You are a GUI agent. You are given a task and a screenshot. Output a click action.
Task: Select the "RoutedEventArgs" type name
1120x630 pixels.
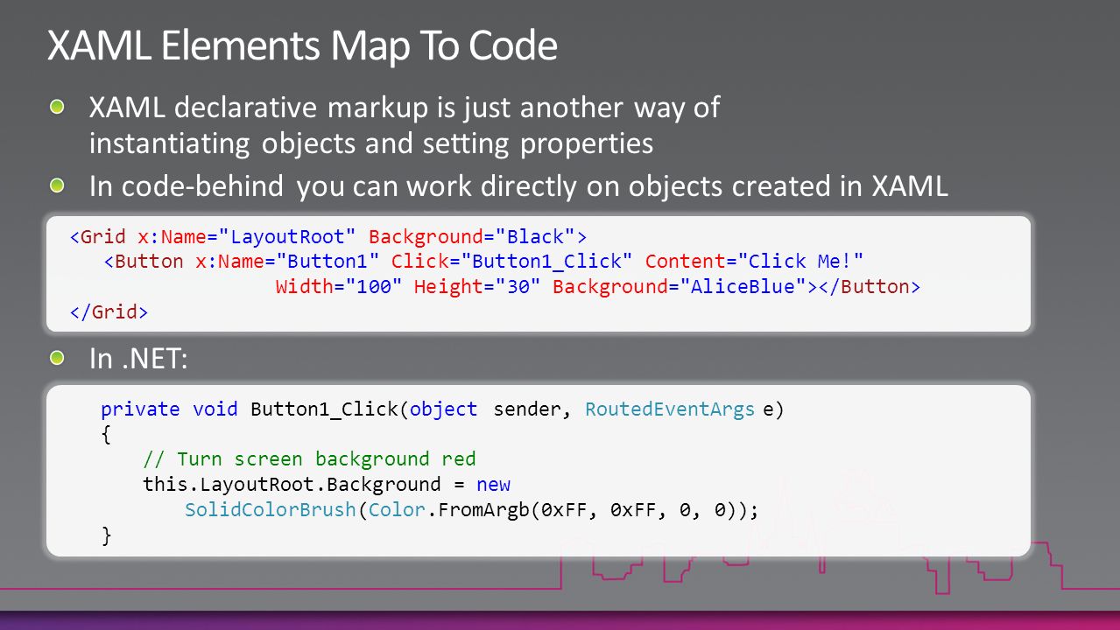[x=670, y=409]
